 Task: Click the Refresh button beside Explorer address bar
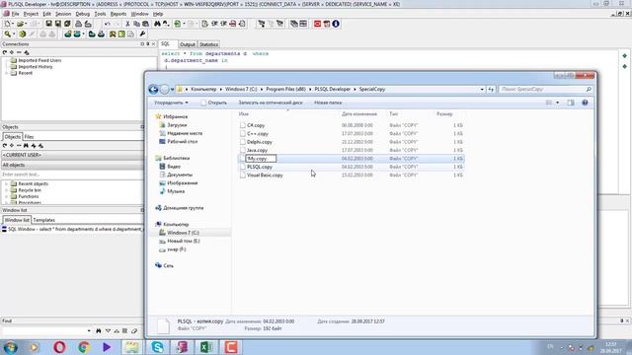point(491,89)
